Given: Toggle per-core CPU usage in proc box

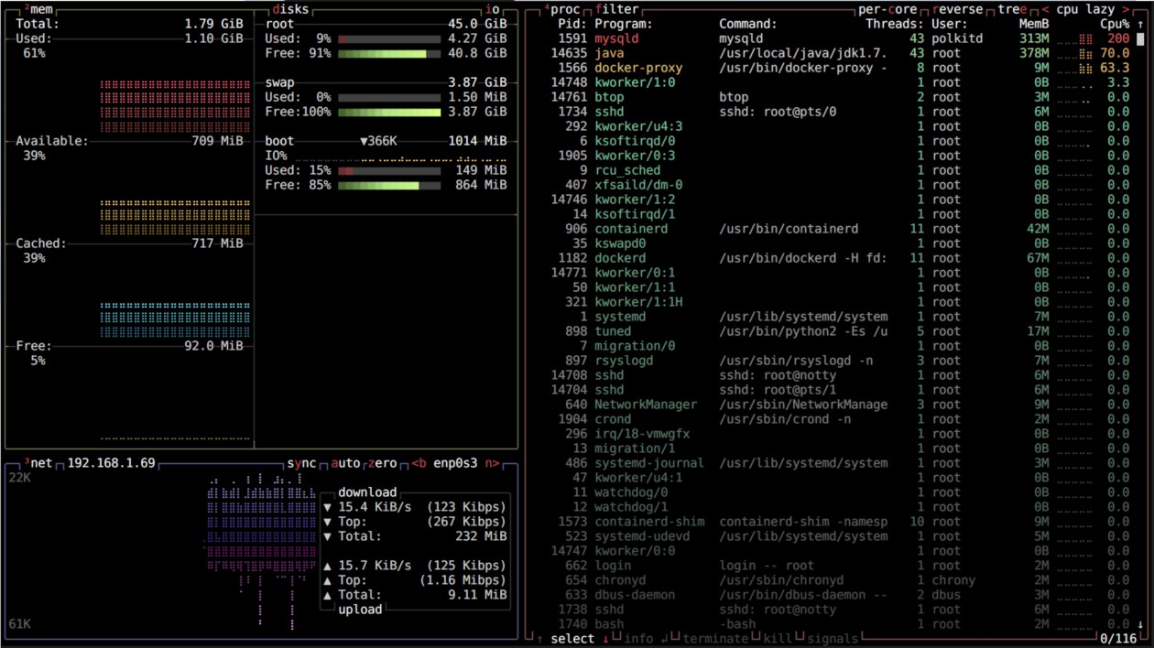Looking at the screenshot, I should [x=887, y=9].
